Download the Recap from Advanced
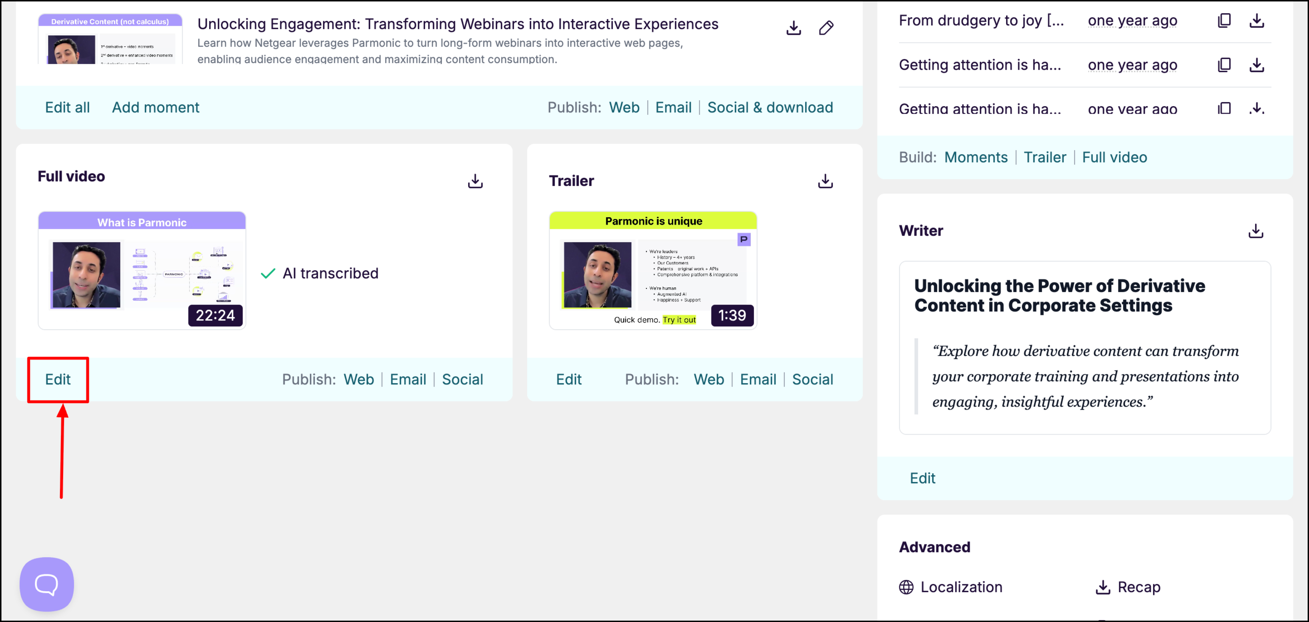The width and height of the screenshot is (1309, 622). pyautogui.click(x=1128, y=587)
